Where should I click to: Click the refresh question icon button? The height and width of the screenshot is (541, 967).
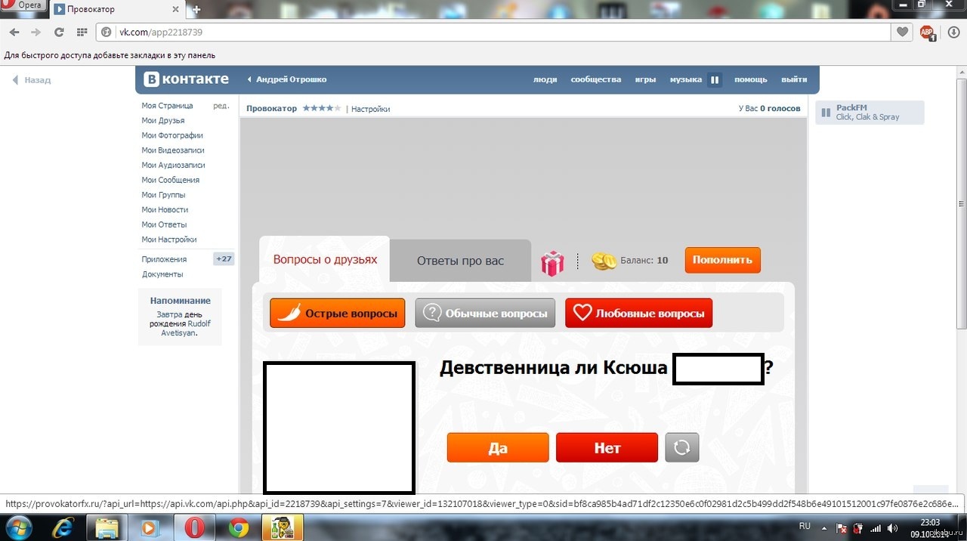[681, 447]
